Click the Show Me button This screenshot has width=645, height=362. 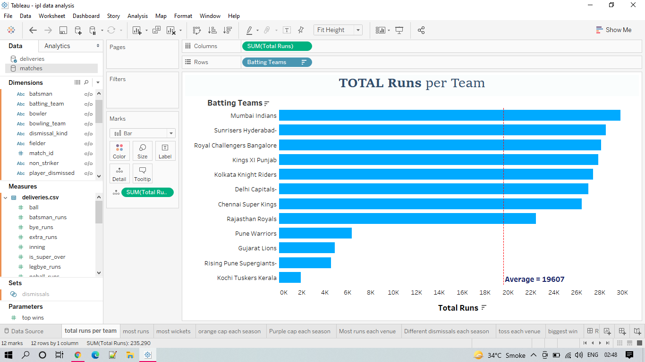(614, 30)
